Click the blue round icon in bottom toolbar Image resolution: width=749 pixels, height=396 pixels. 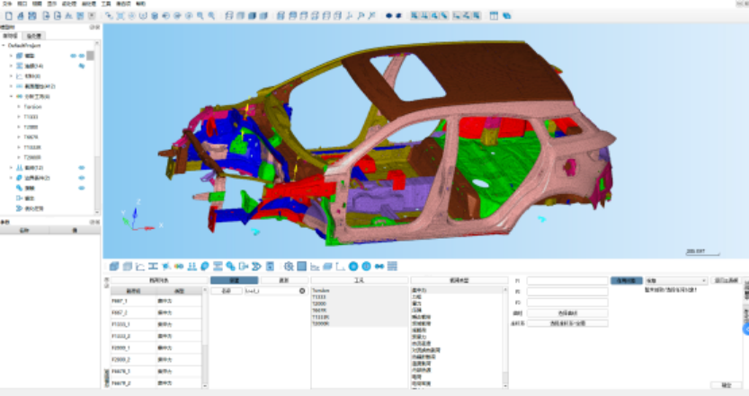[x=353, y=266]
